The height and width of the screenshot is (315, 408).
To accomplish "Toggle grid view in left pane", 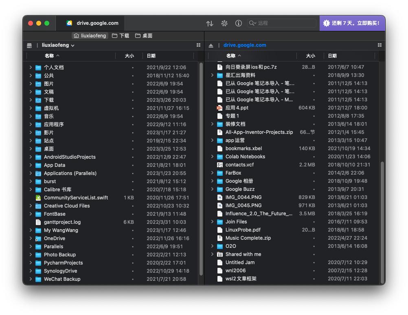I will (x=199, y=45).
